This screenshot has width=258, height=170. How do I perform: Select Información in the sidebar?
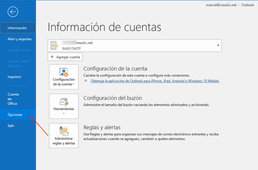click(17, 28)
